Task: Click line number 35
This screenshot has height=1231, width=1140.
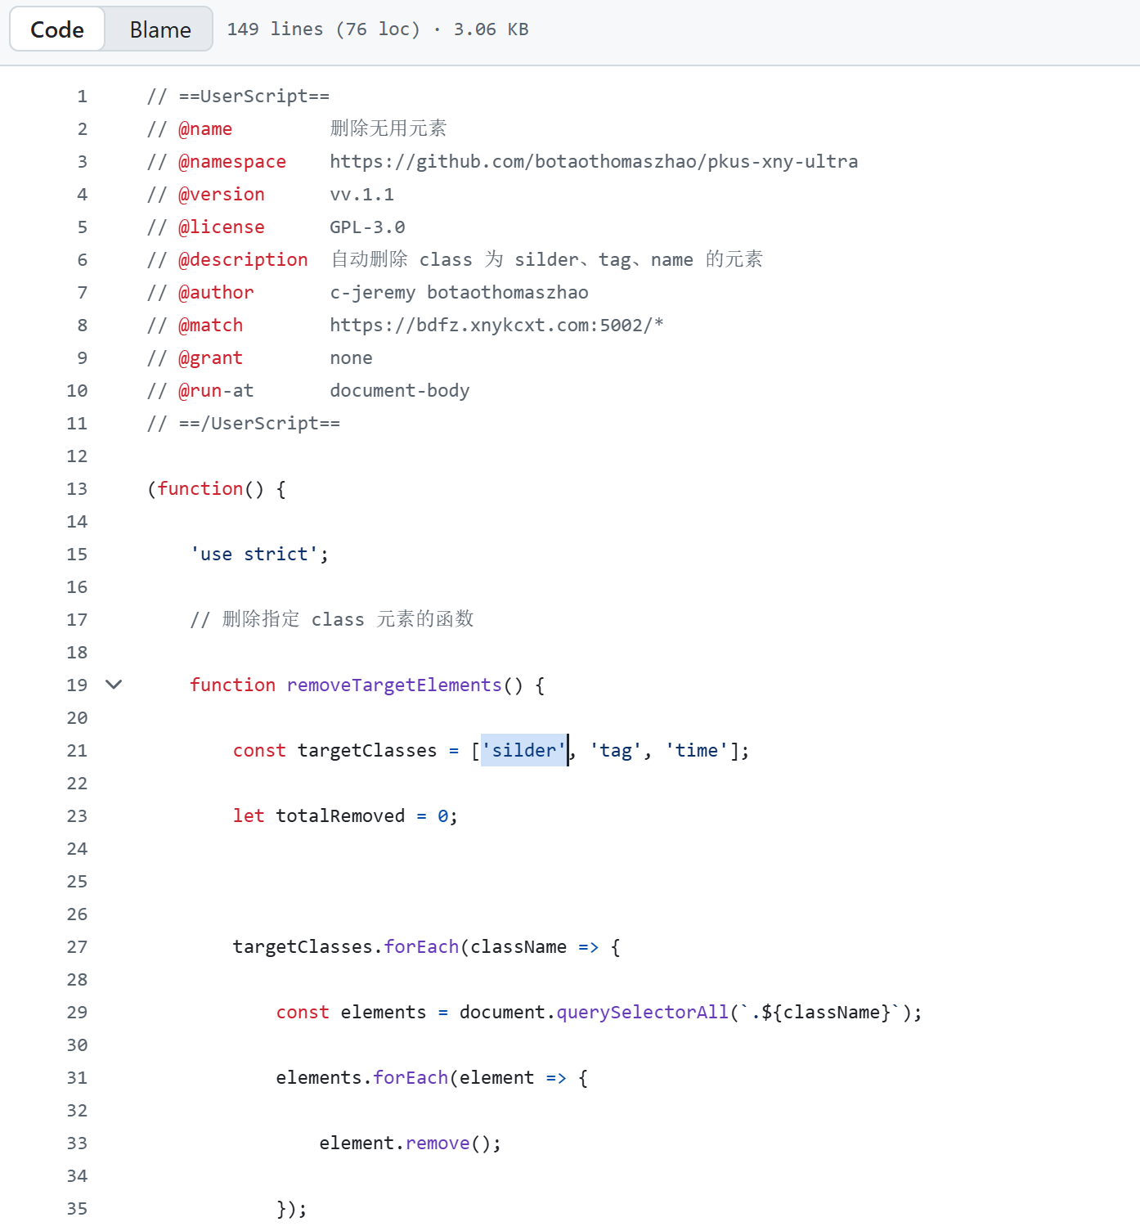Action: tap(77, 1209)
